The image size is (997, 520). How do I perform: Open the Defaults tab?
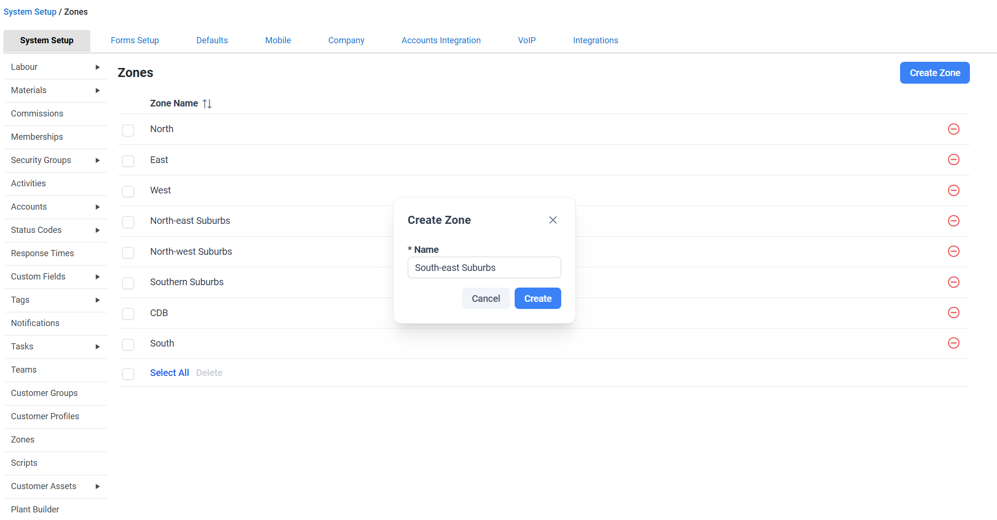pos(212,40)
